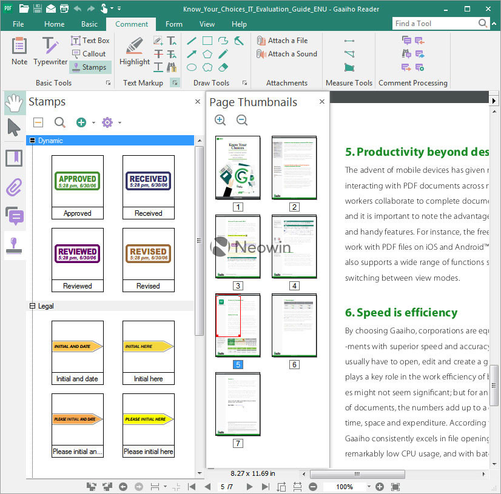The height and width of the screenshot is (494, 501).
Task: Pick the Polygon draw tool
Action: point(207,54)
